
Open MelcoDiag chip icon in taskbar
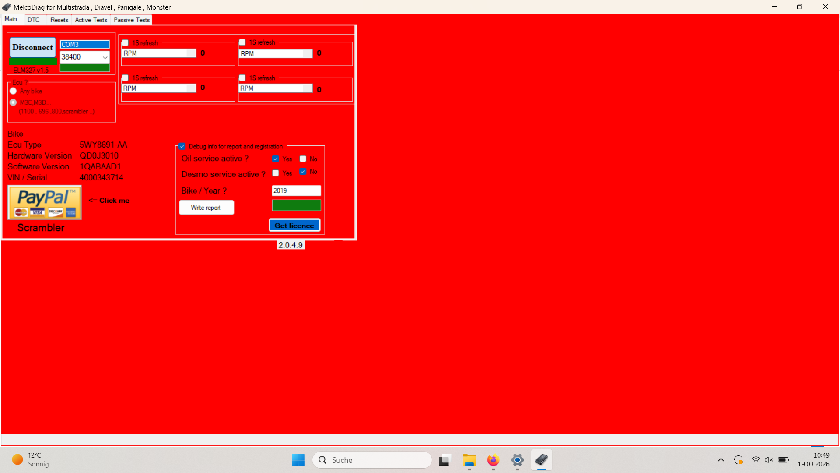542,460
